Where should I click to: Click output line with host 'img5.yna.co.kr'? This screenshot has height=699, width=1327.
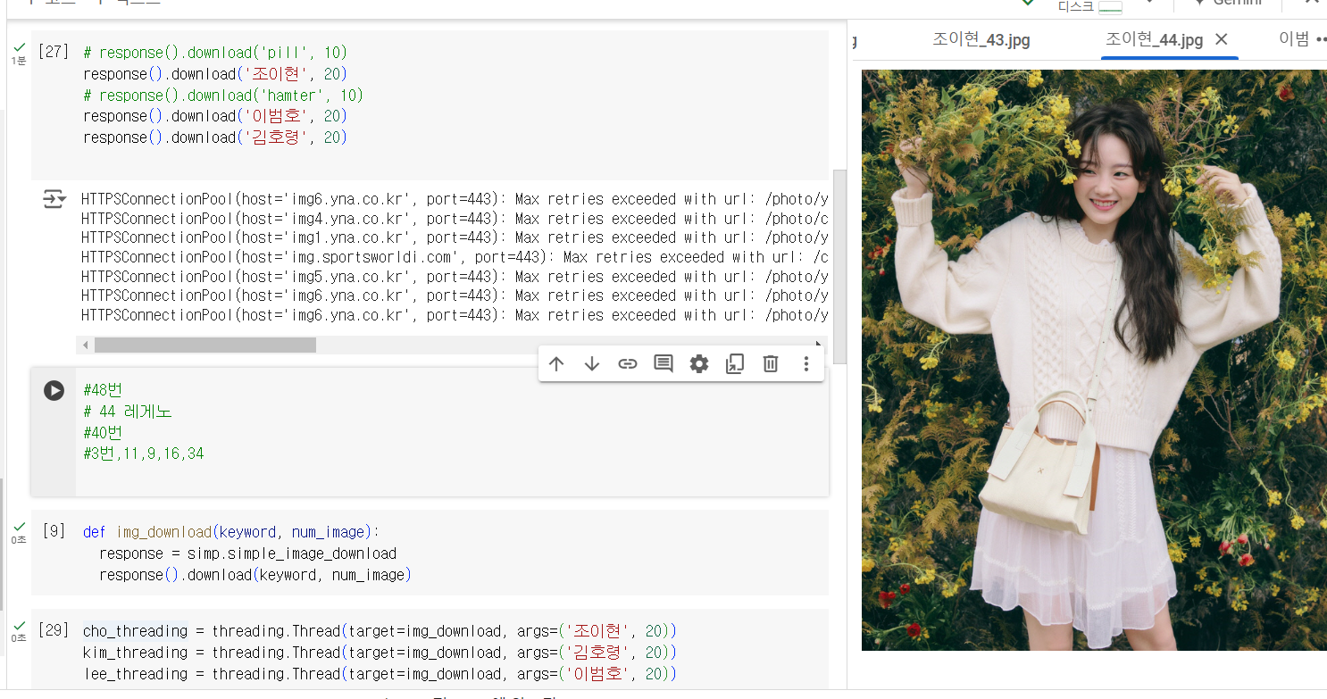click(455, 277)
